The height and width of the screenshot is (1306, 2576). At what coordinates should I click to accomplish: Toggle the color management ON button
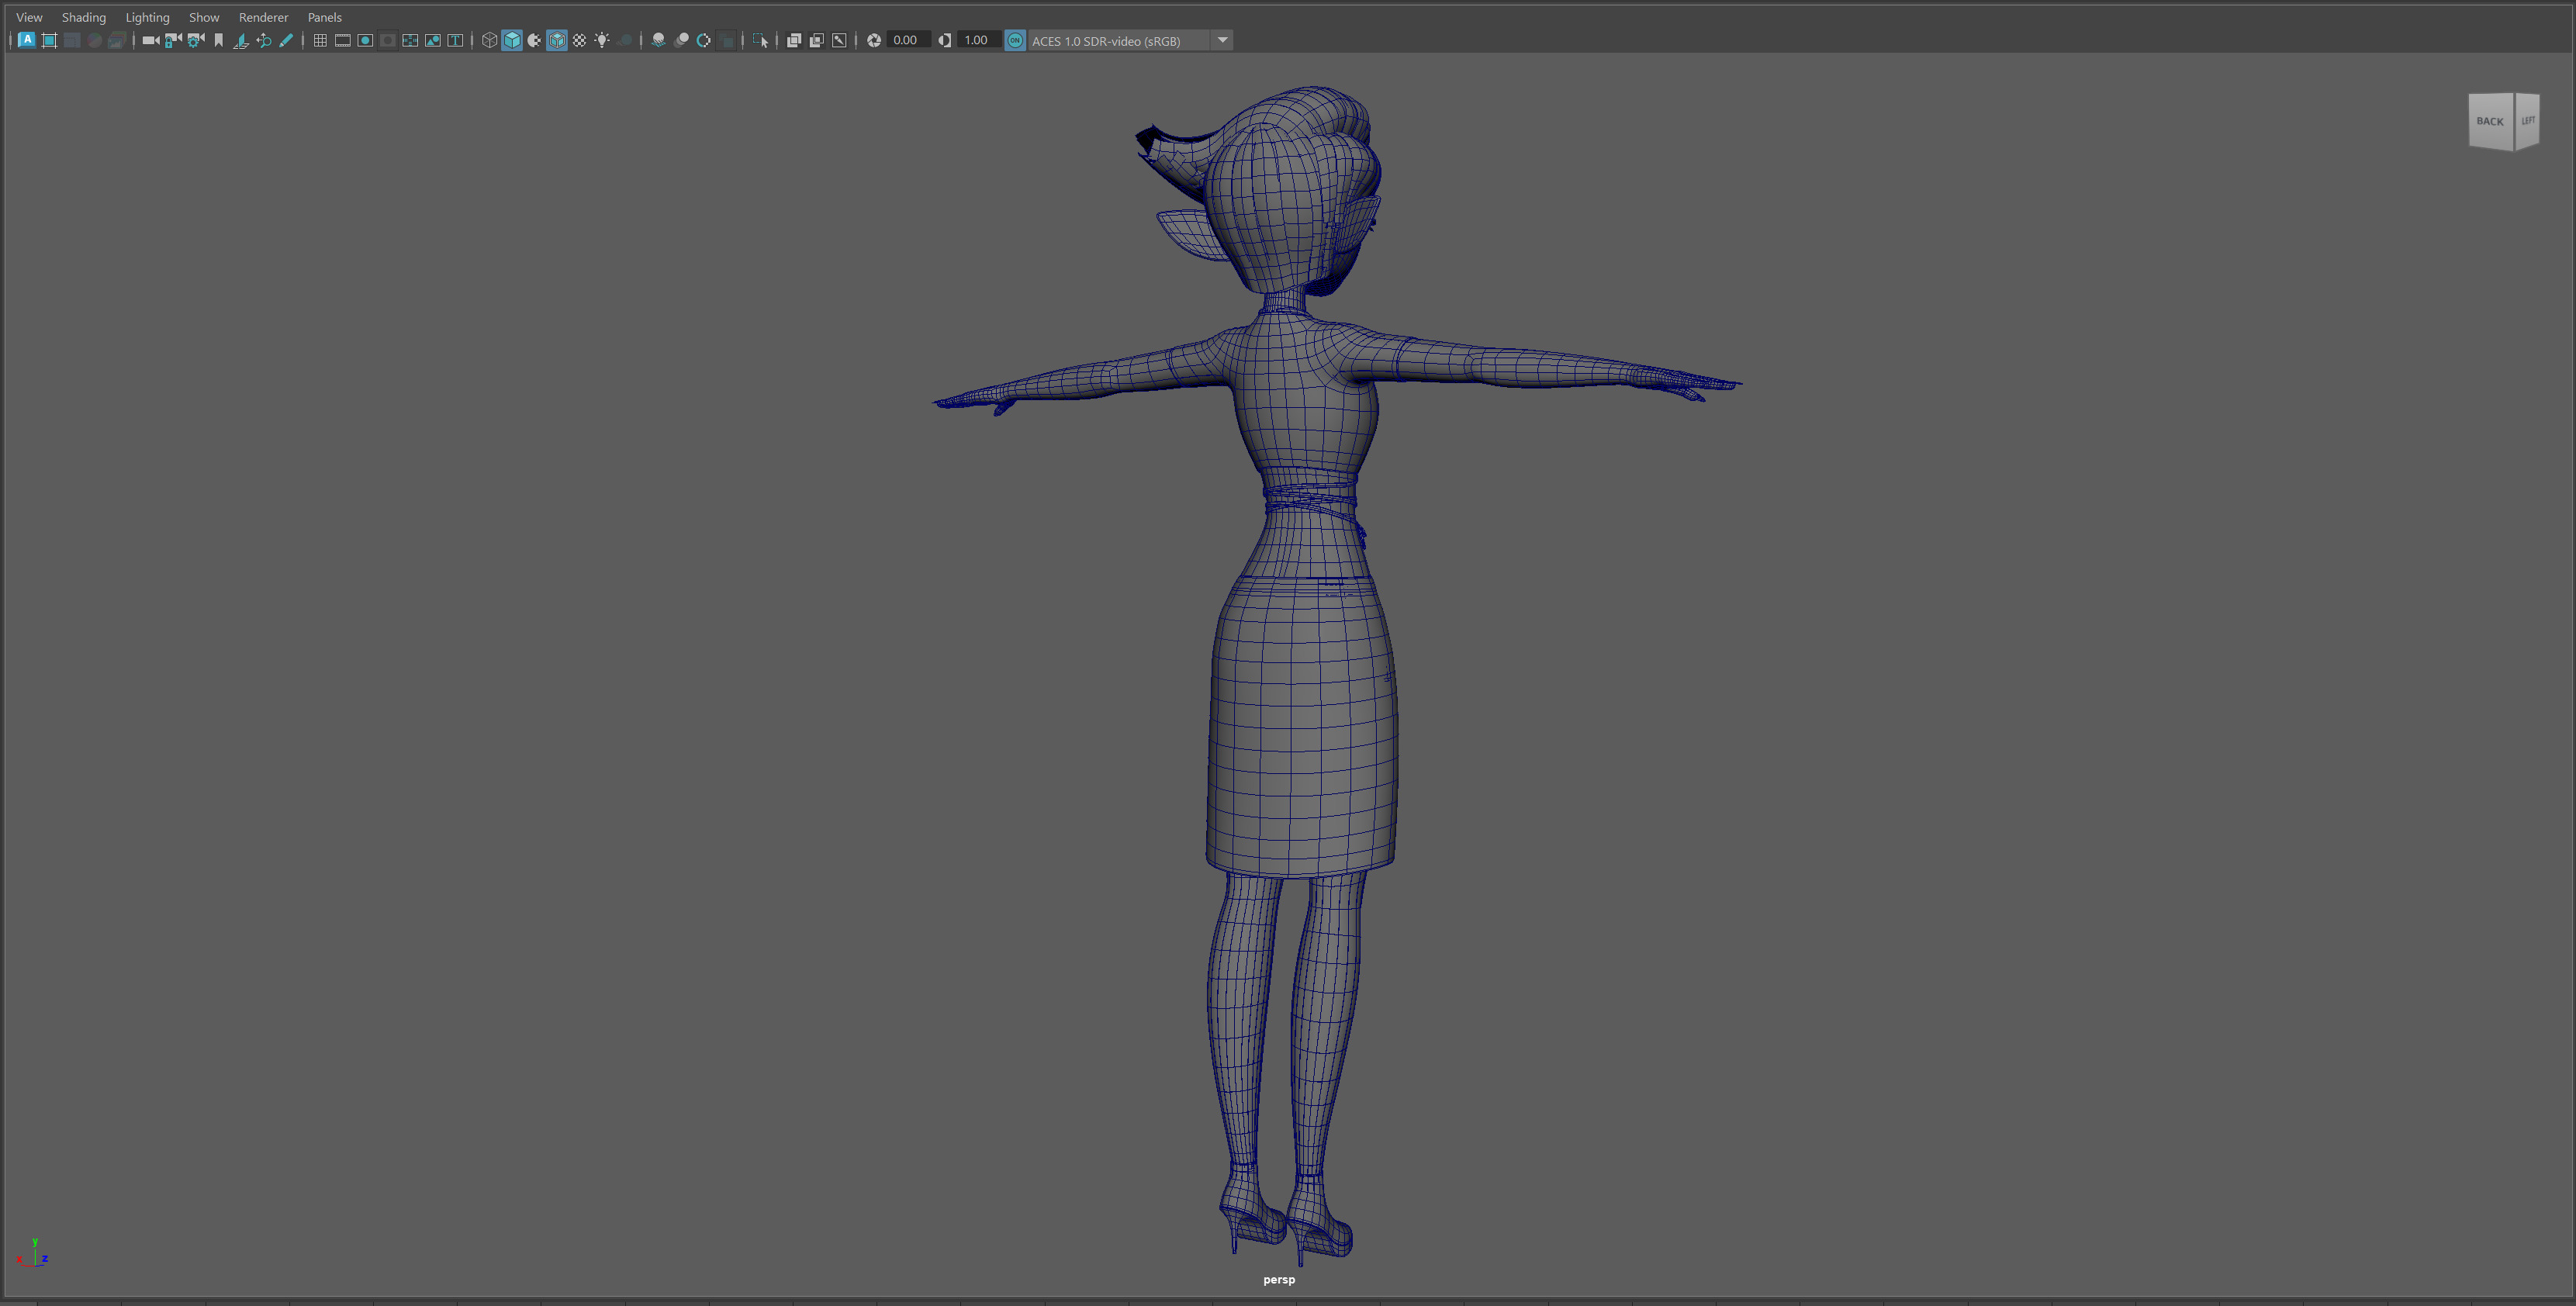(1015, 40)
